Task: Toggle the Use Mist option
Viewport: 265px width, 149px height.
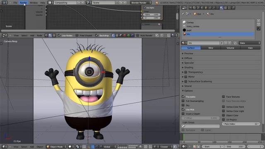Action: point(183,109)
